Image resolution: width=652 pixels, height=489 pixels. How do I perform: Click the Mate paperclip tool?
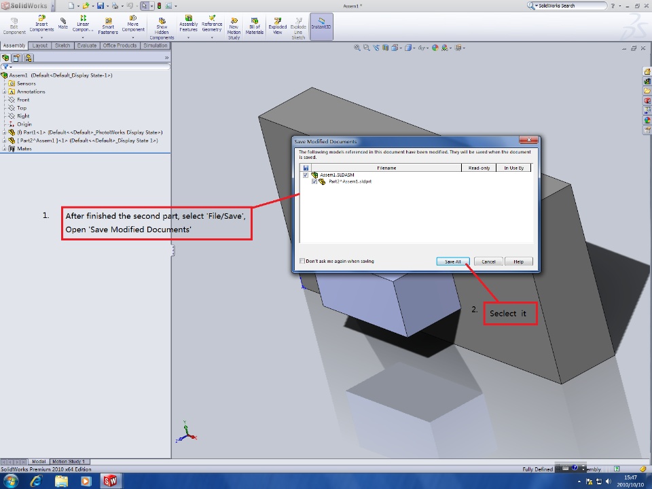[62, 23]
